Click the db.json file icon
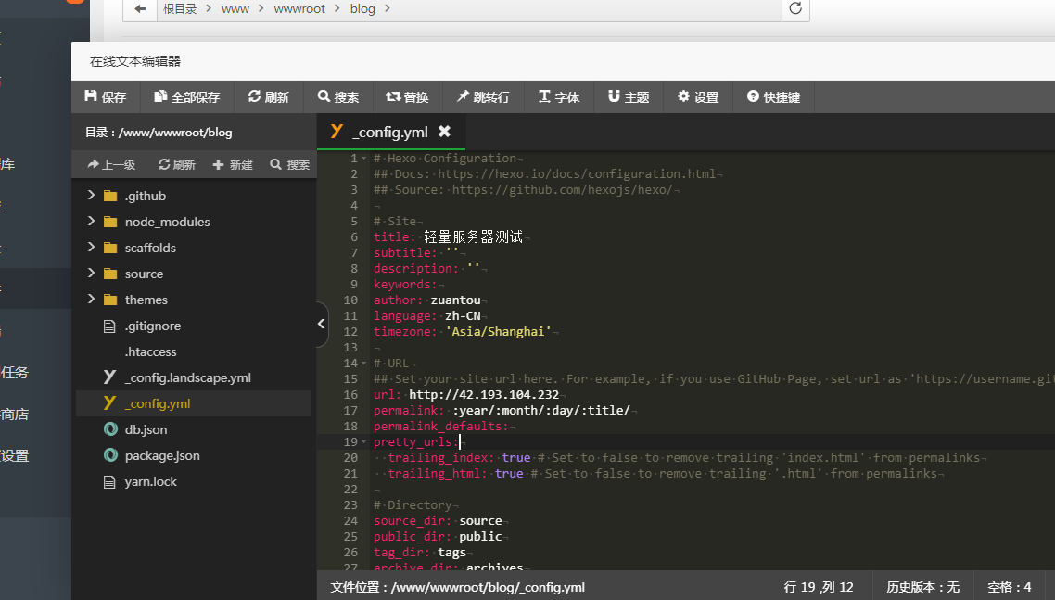1055x600 pixels. [110, 429]
